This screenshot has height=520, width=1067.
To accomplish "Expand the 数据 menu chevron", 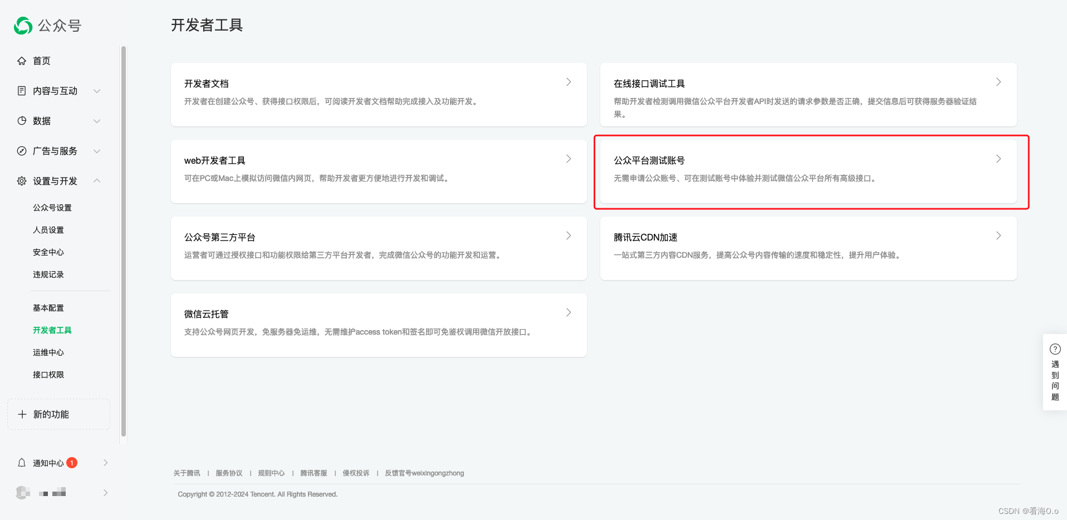I will click(97, 121).
